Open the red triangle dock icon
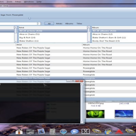Viewport: 136px width, 136px height. [119, 132]
